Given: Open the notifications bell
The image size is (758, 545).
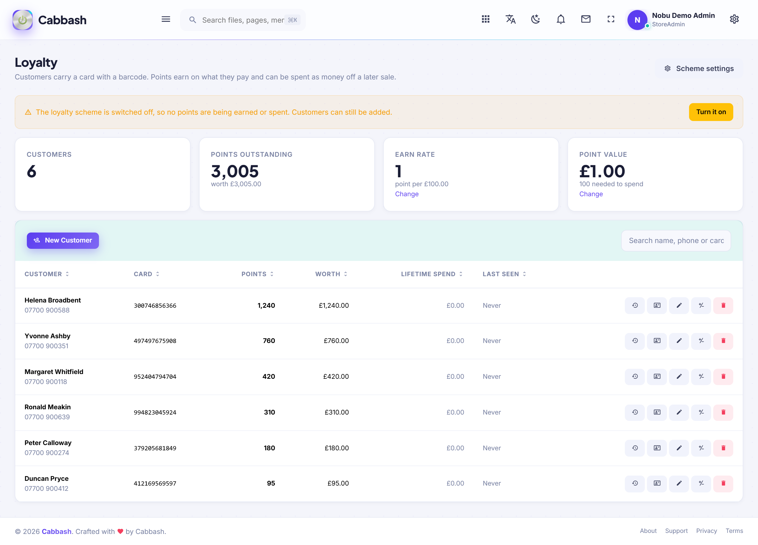Looking at the screenshot, I should pos(561,19).
